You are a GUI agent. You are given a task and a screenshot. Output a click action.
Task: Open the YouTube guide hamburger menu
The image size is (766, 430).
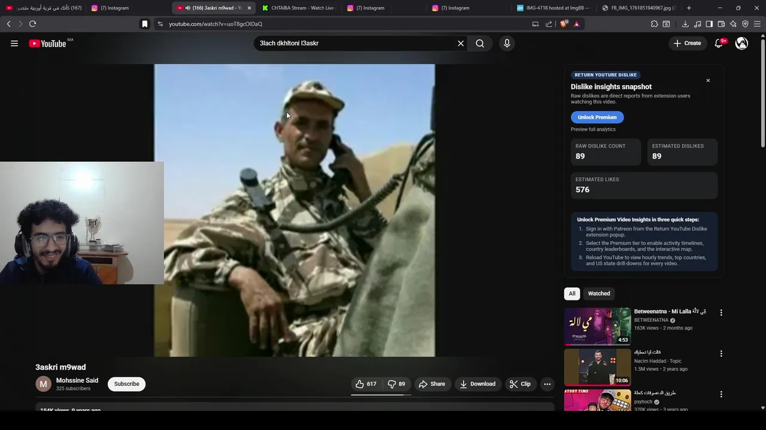click(14, 43)
